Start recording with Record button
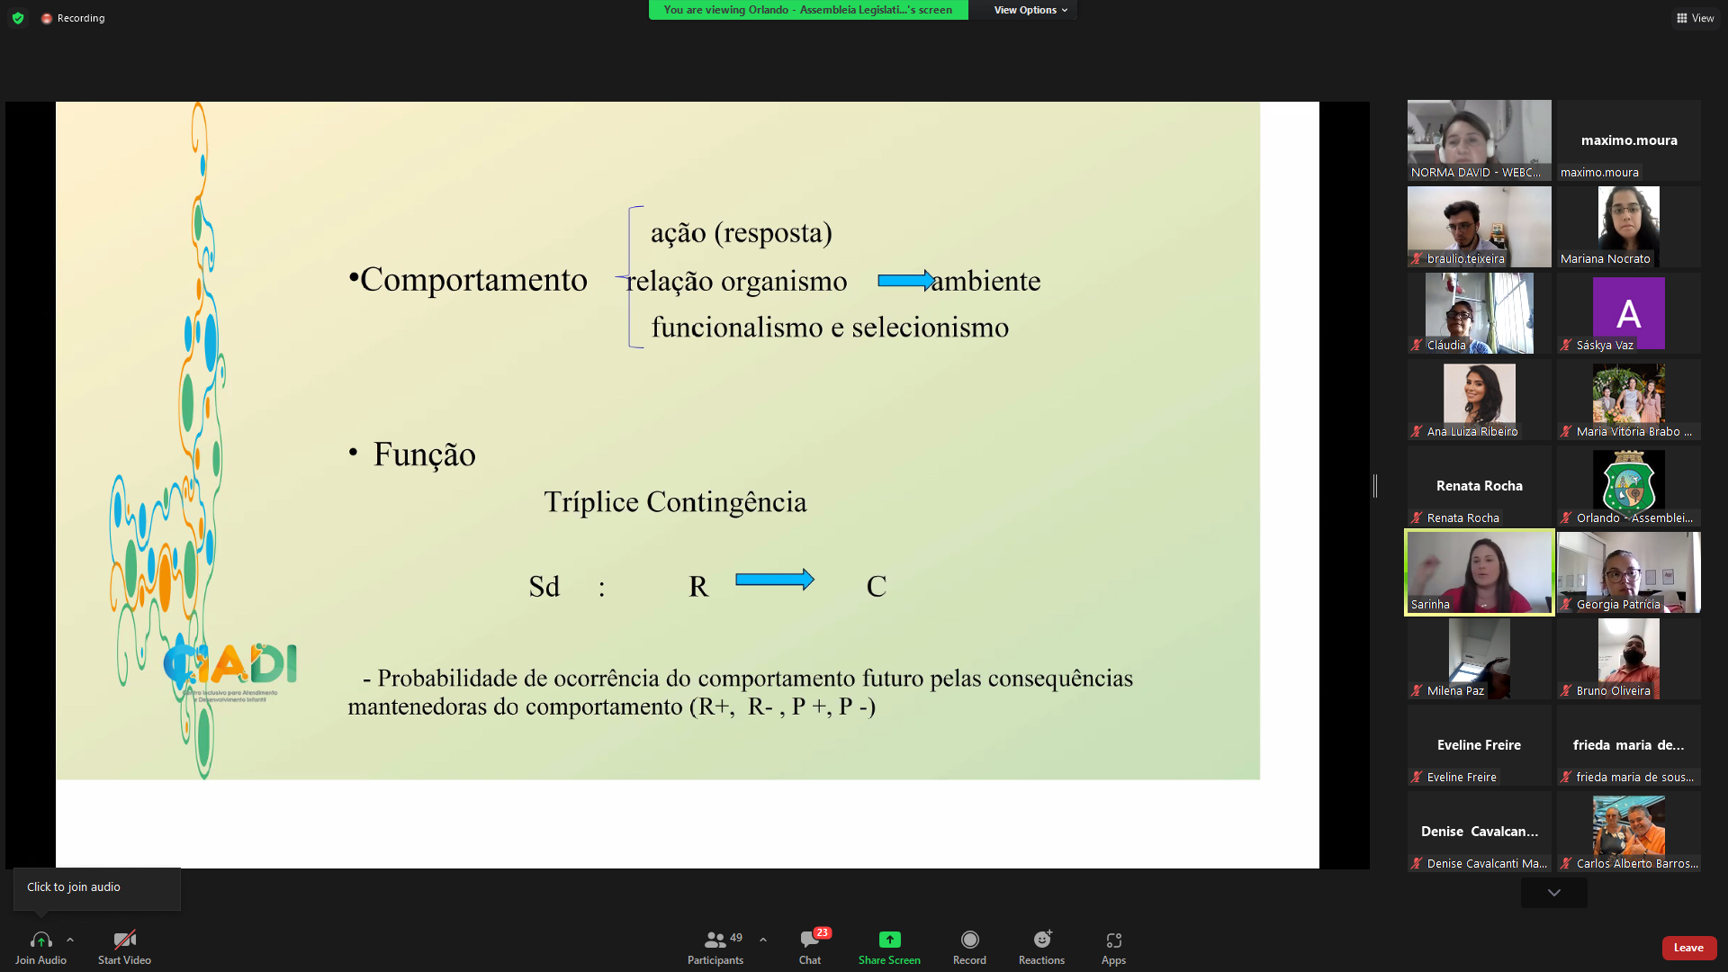The height and width of the screenshot is (972, 1728). (969, 940)
